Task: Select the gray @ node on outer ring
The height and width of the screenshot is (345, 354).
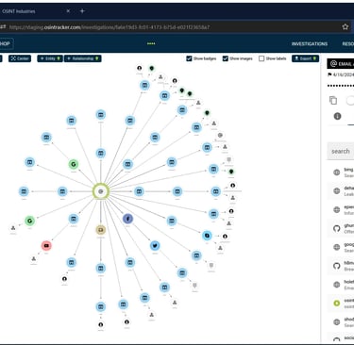Action: pyautogui.click(x=220, y=135)
